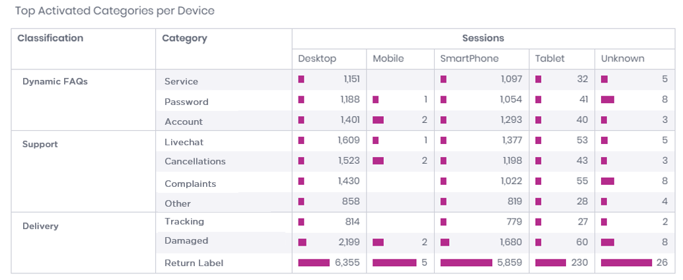This screenshot has height=280, width=683.
Task: Click the Classification column header
Action: 50,38
